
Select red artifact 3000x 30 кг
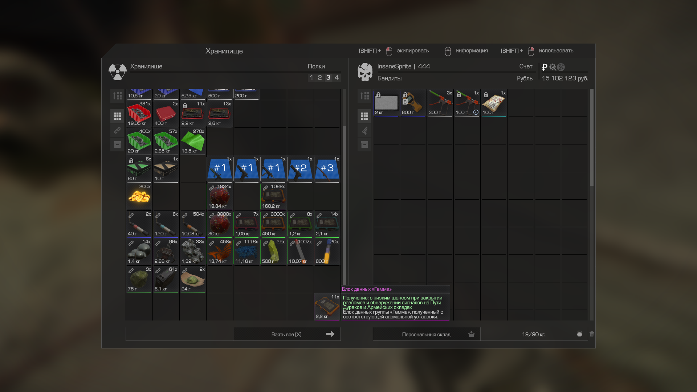[220, 224]
